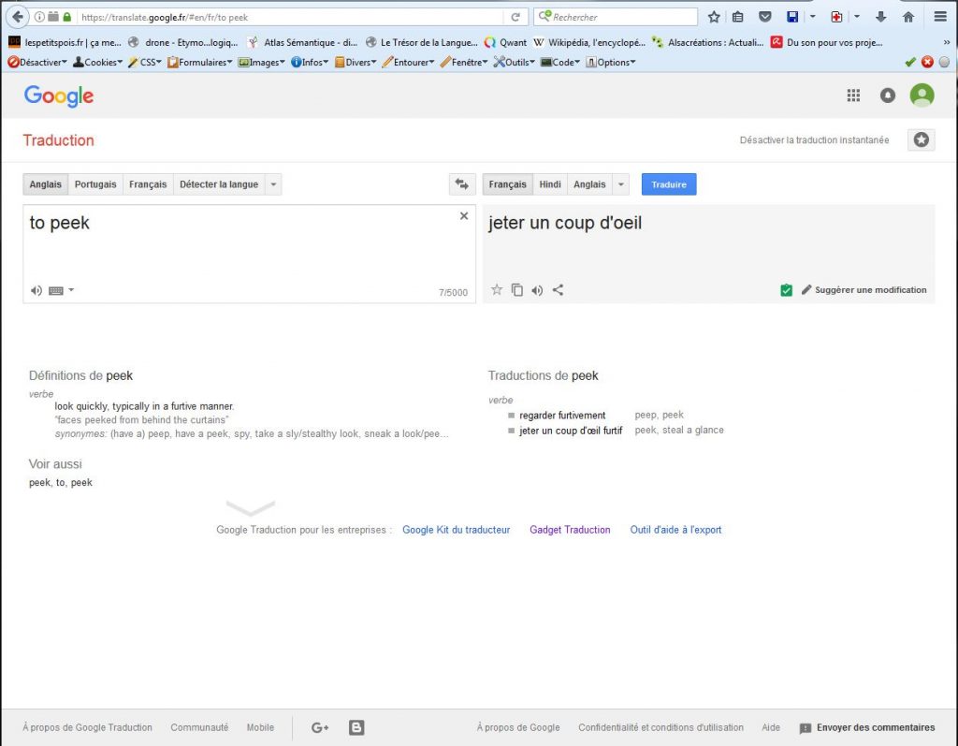958x746 pixels.
Task: Clear the source text with X icon
Action: click(464, 216)
